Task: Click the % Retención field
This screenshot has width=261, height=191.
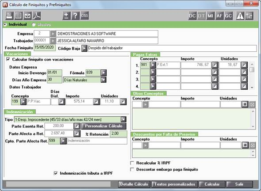Action: [119, 134]
